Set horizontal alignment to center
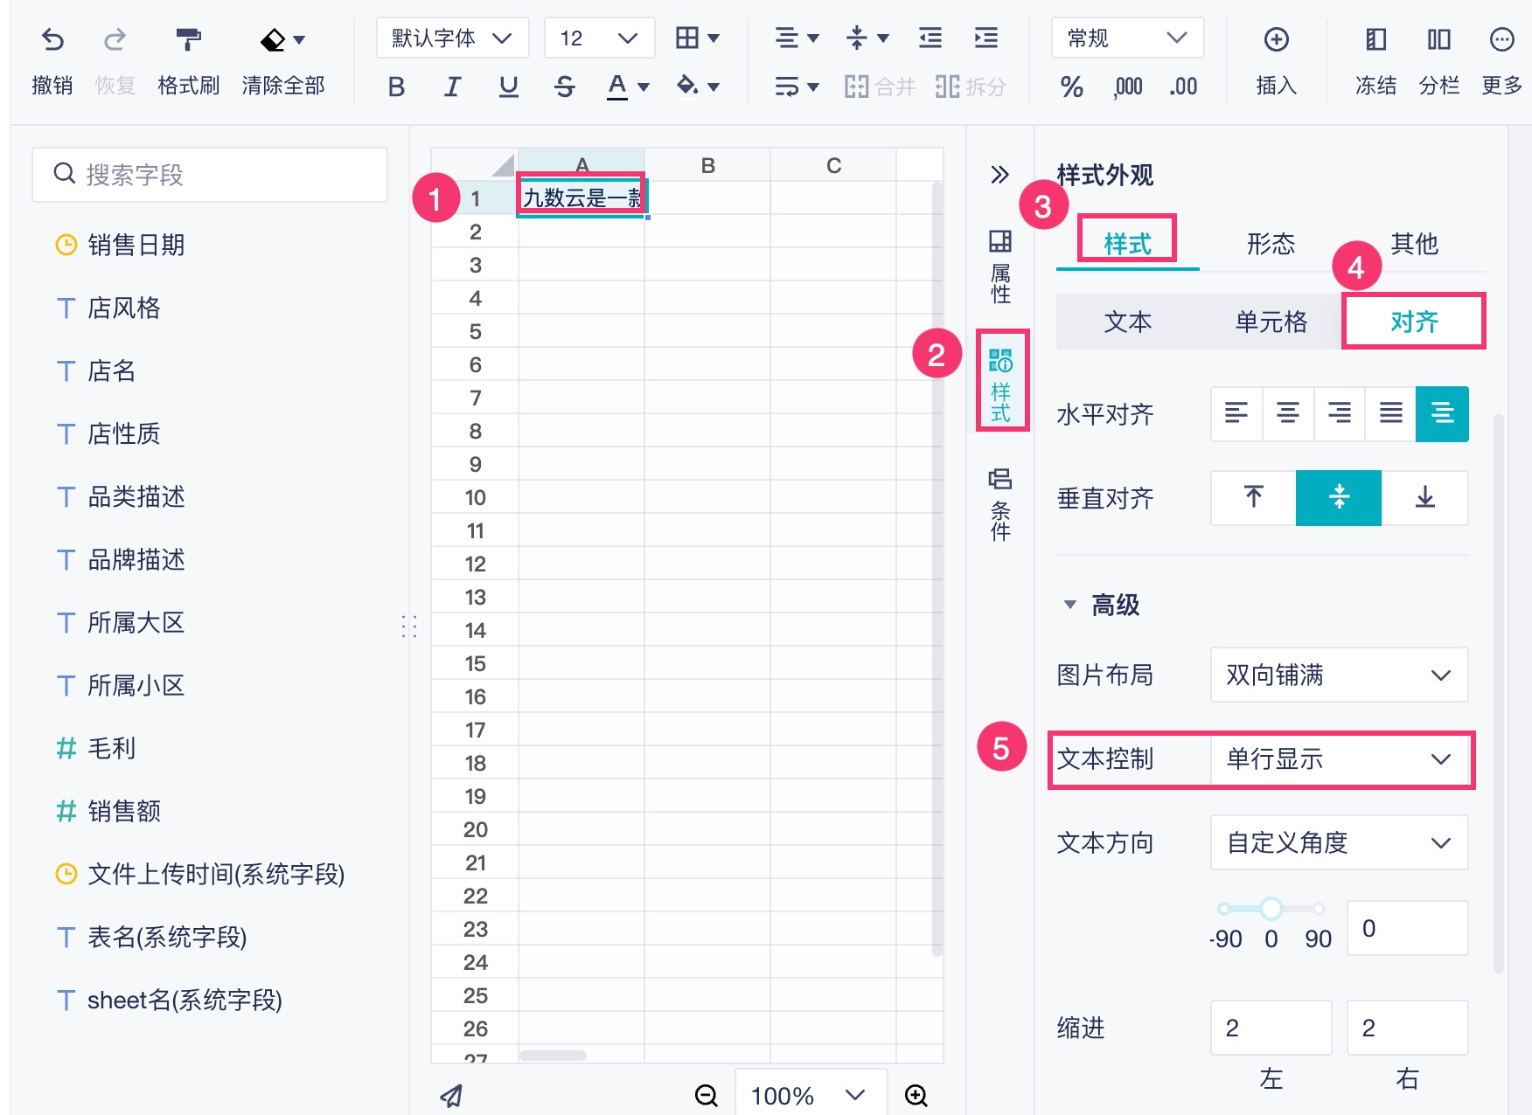Screen dimensions: 1532x1115 tap(1288, 413)
